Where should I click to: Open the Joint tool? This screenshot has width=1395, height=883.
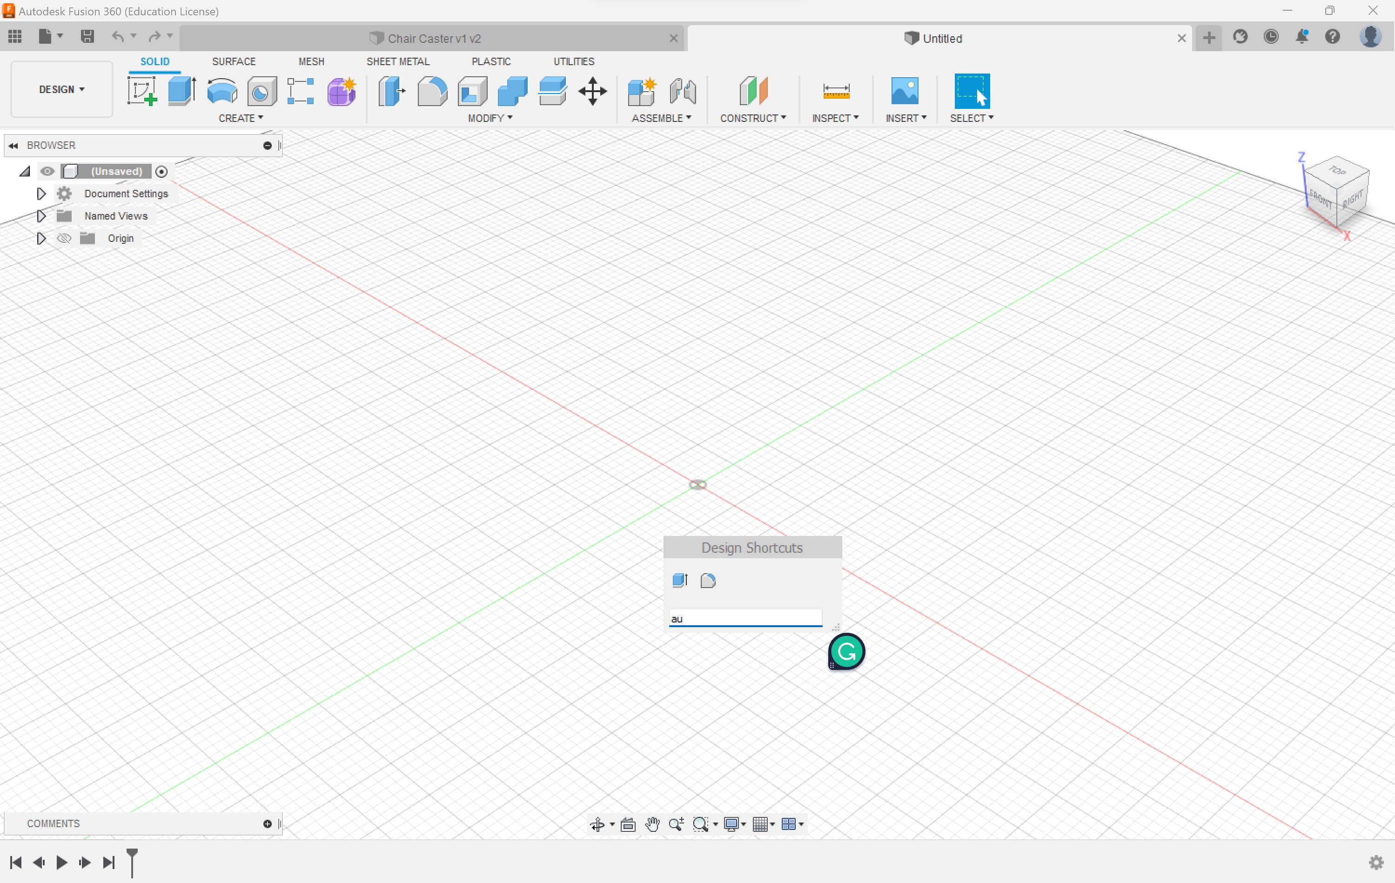683,91
